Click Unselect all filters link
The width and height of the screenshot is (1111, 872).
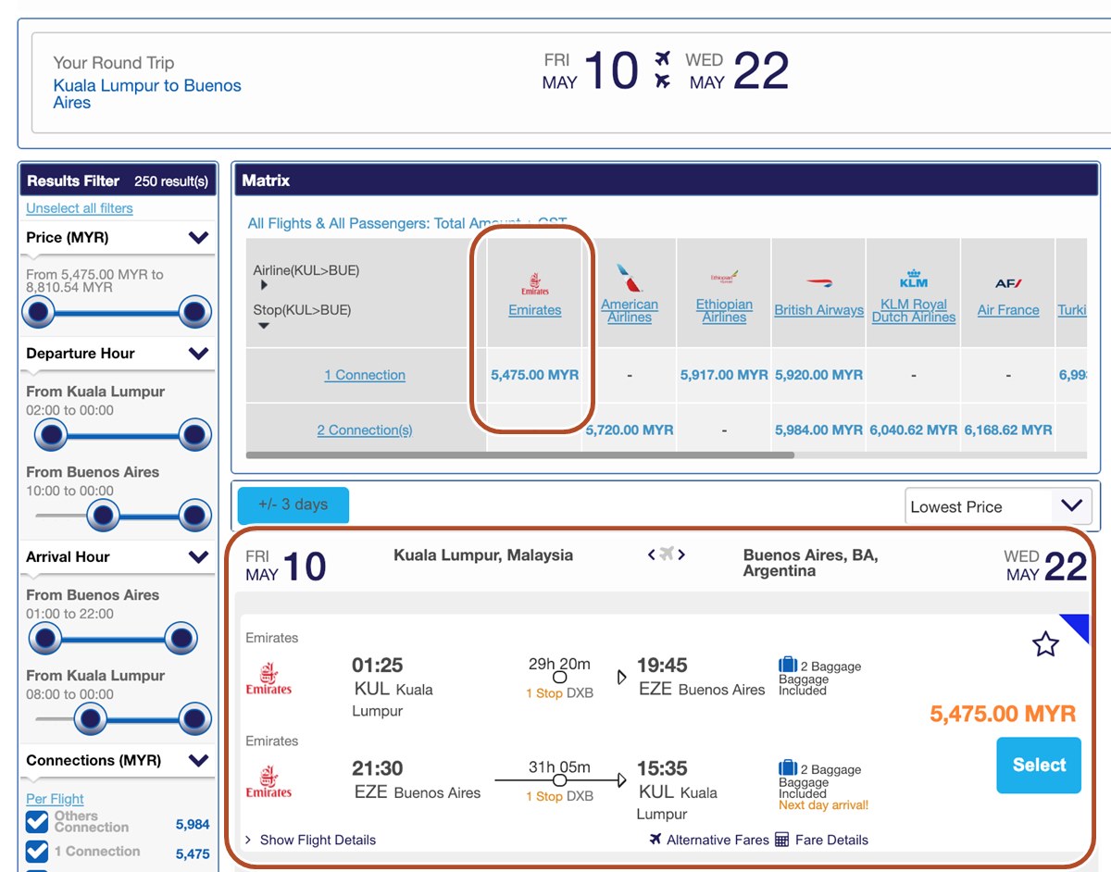pyautogui.click(x=80, y=208)
